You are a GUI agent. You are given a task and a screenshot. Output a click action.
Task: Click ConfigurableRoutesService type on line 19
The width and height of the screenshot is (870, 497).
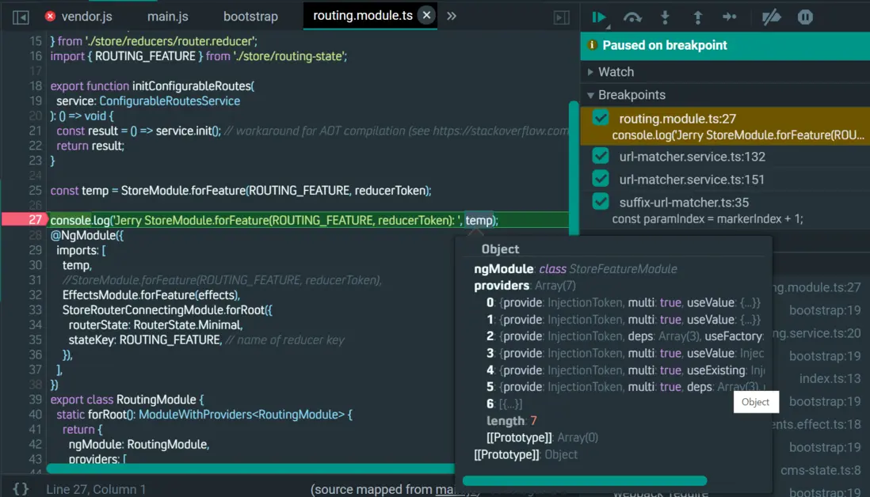point(170,101)
